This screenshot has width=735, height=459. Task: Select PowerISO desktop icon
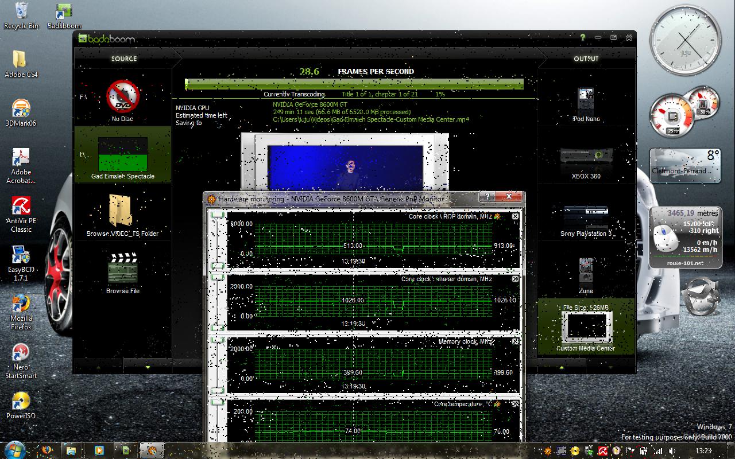point(21,404)
